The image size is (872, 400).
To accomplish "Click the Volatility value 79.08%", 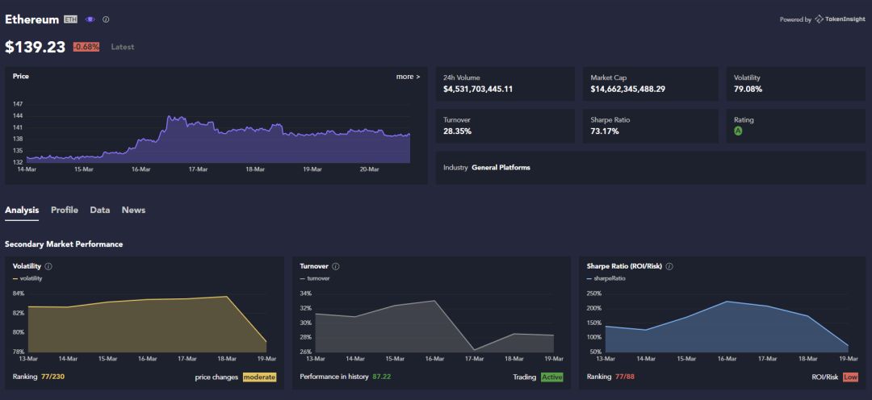I will pyautogui.click(x=748, y=89).
